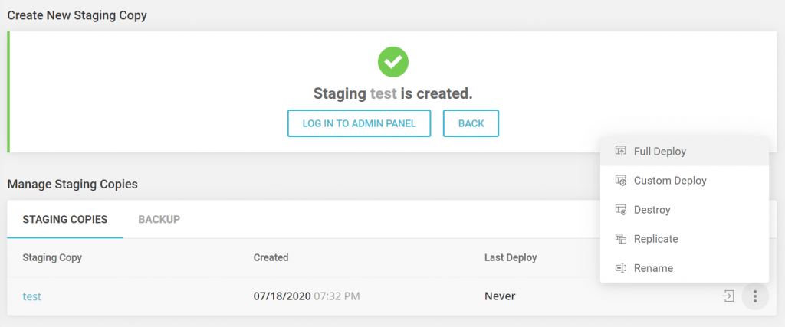Click the Created column header
Viewport: 785px width, 327px height.
tap(271, 257)
